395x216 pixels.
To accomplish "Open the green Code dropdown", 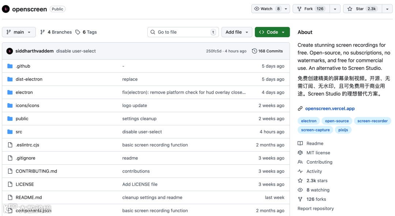I will click(272, 32).
